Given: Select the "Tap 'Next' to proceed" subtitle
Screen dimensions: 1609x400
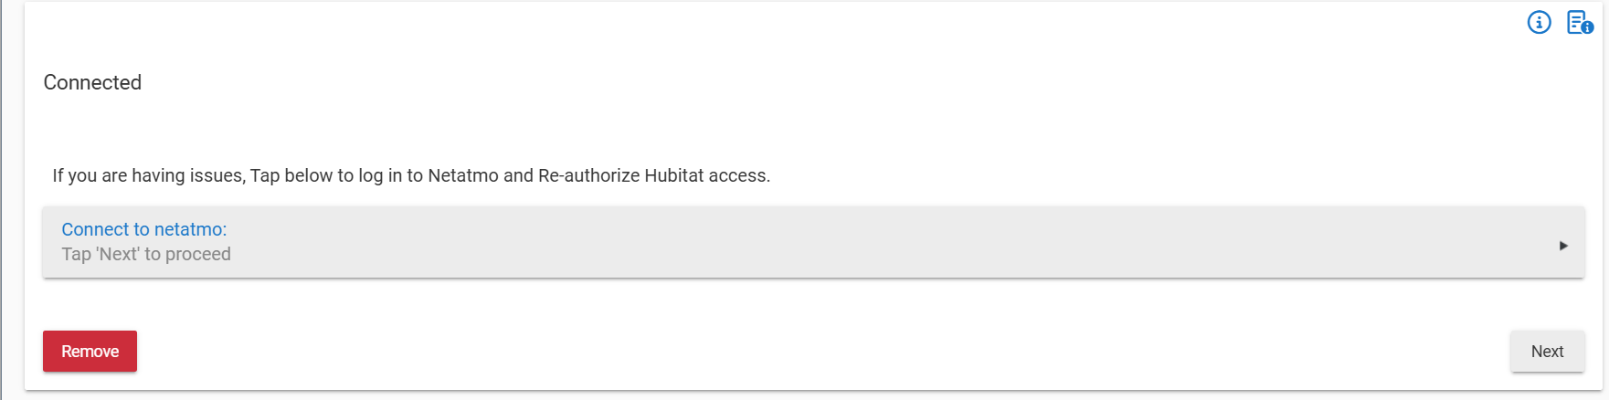Looking at the screenshot, I should 146,254.
